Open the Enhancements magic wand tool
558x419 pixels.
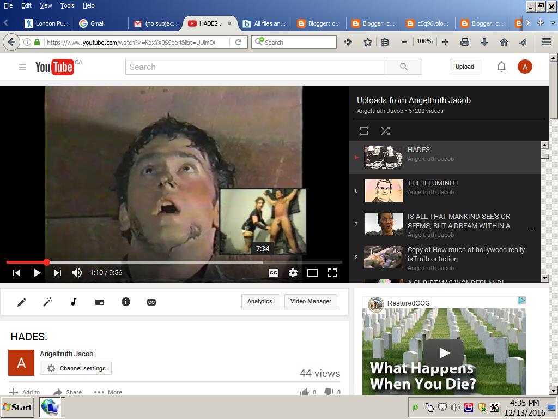point(48,302)
